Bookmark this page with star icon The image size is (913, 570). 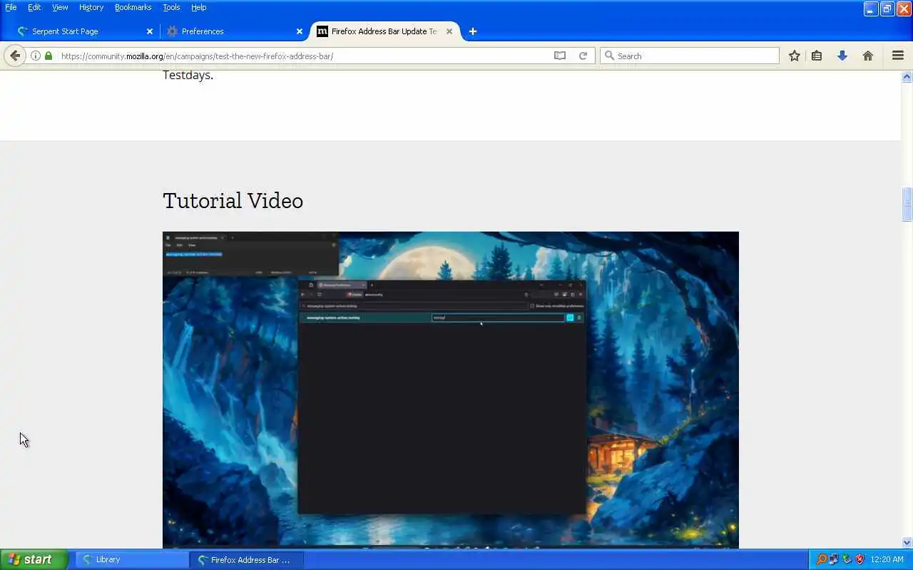click(x=794, y=56)
